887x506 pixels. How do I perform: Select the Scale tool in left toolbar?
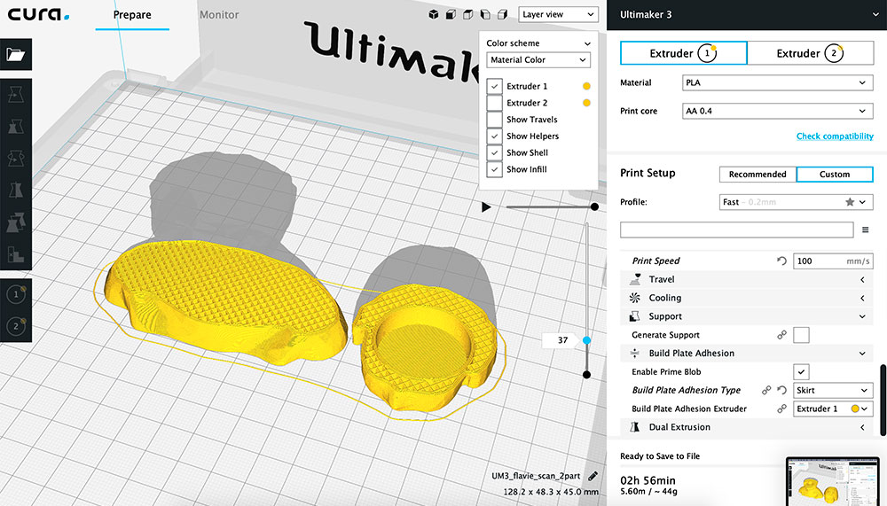(x=16, y=127)
